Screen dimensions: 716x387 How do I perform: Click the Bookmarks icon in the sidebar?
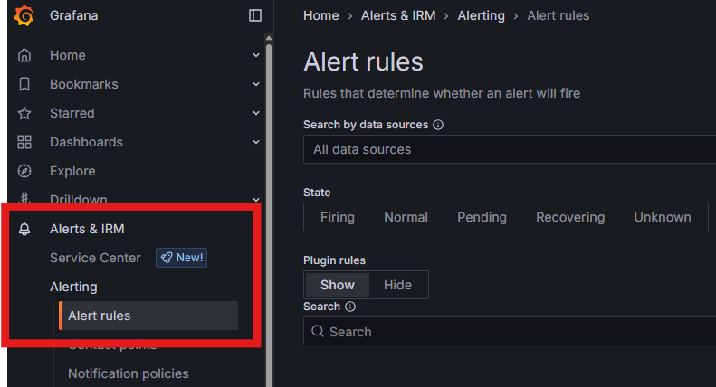coord(24,84)
